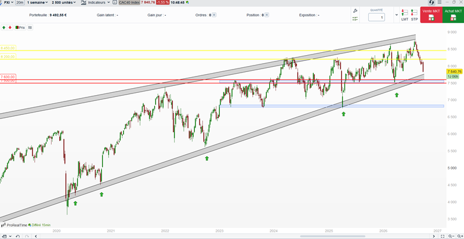Select the 8 200,00 yellow line label
This screenshot has height=239, width=464.
tap(8, 56)
